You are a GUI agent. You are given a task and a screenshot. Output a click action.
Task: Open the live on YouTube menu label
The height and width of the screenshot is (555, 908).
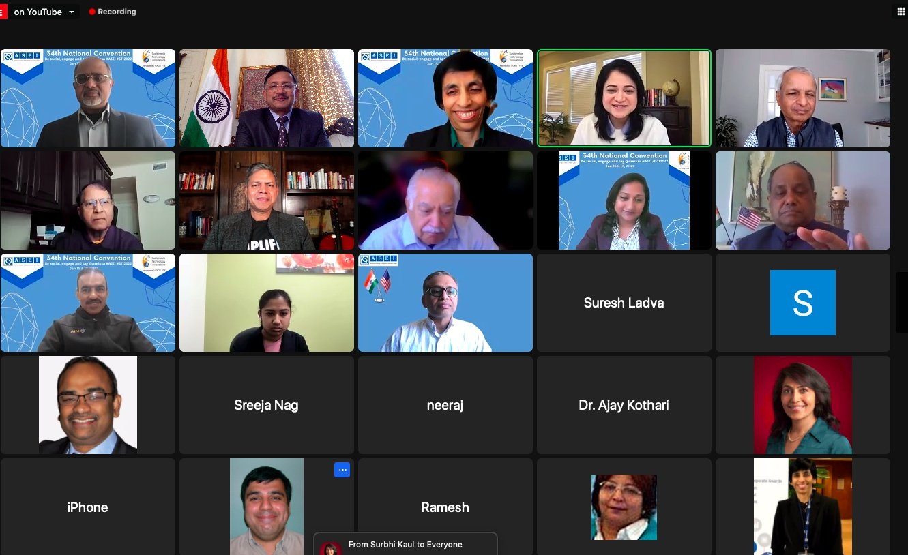38,12
